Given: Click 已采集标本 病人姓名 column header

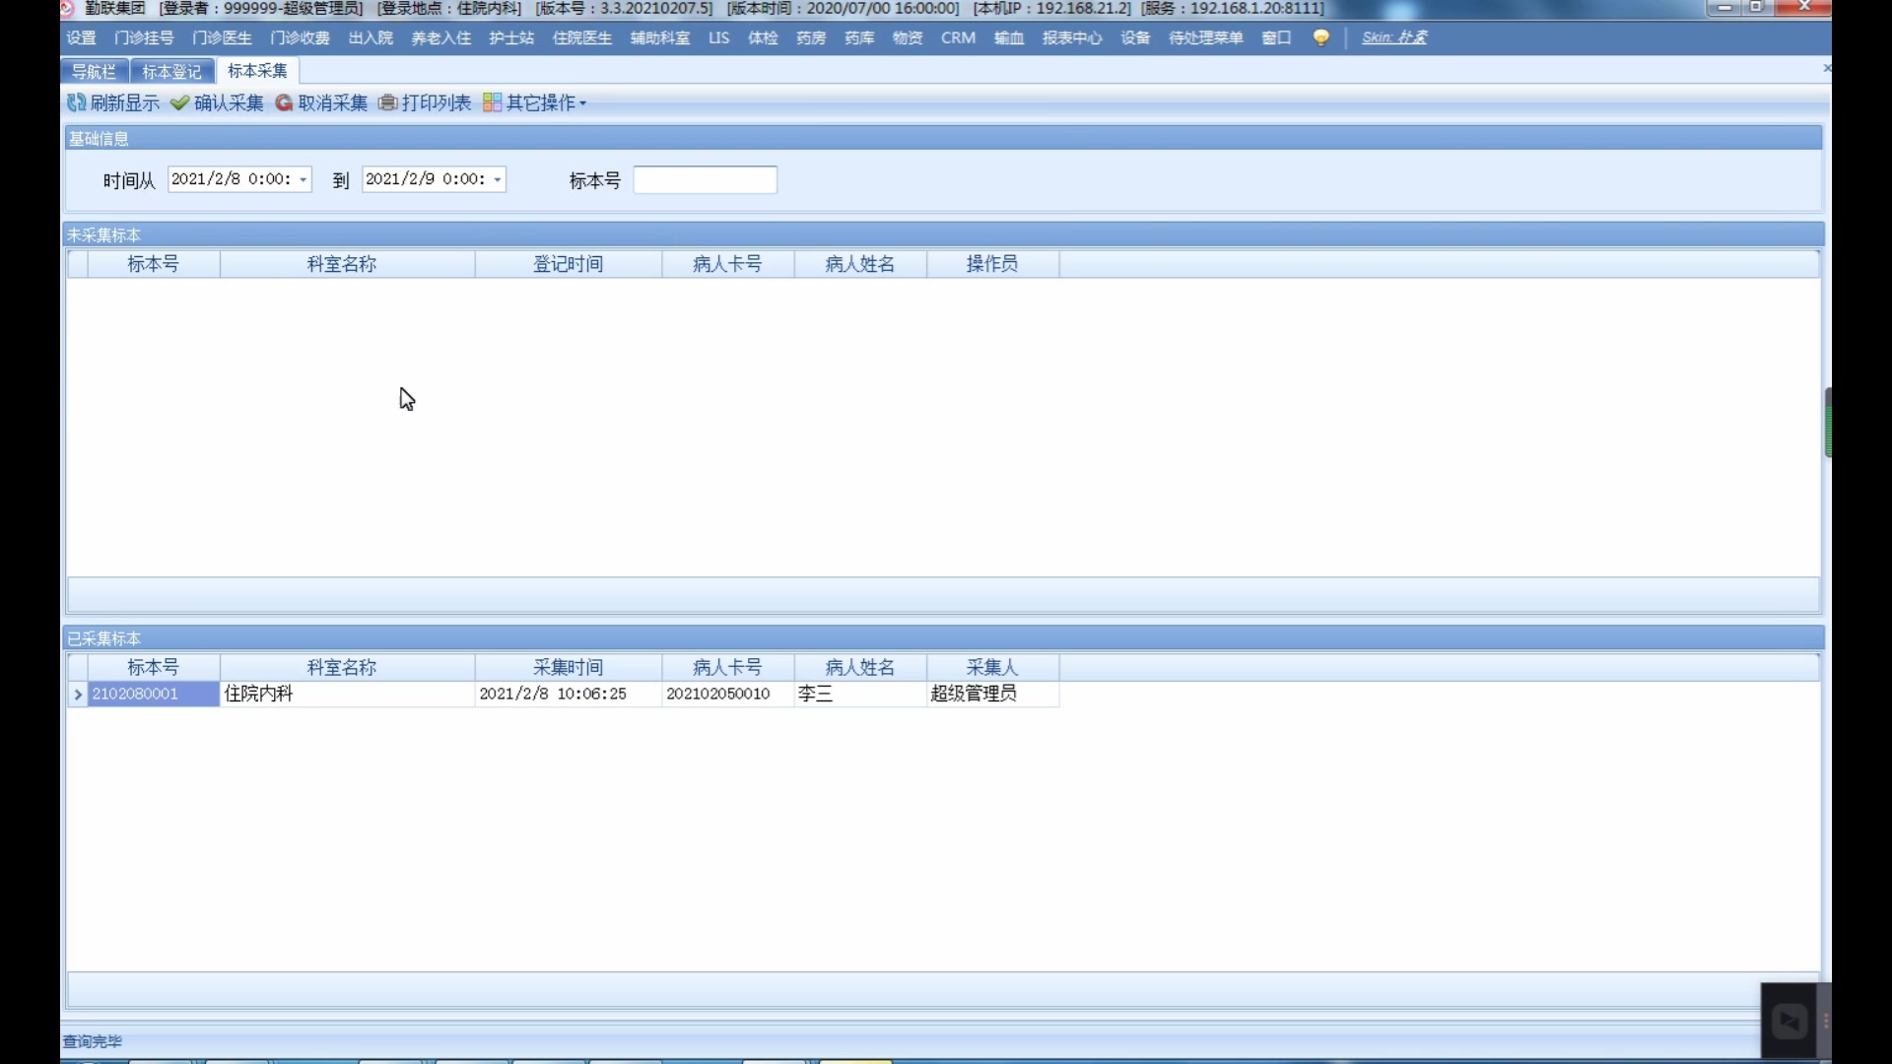Looking at the screenshot, I should click(859, 667).
